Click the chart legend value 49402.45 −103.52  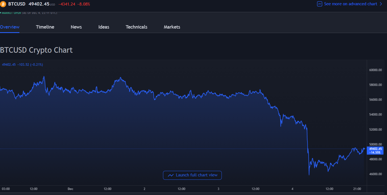pyautogui.click(x=22, y=65)
